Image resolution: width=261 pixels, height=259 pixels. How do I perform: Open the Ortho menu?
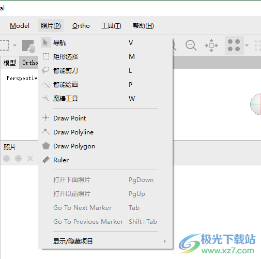[81, 26]
